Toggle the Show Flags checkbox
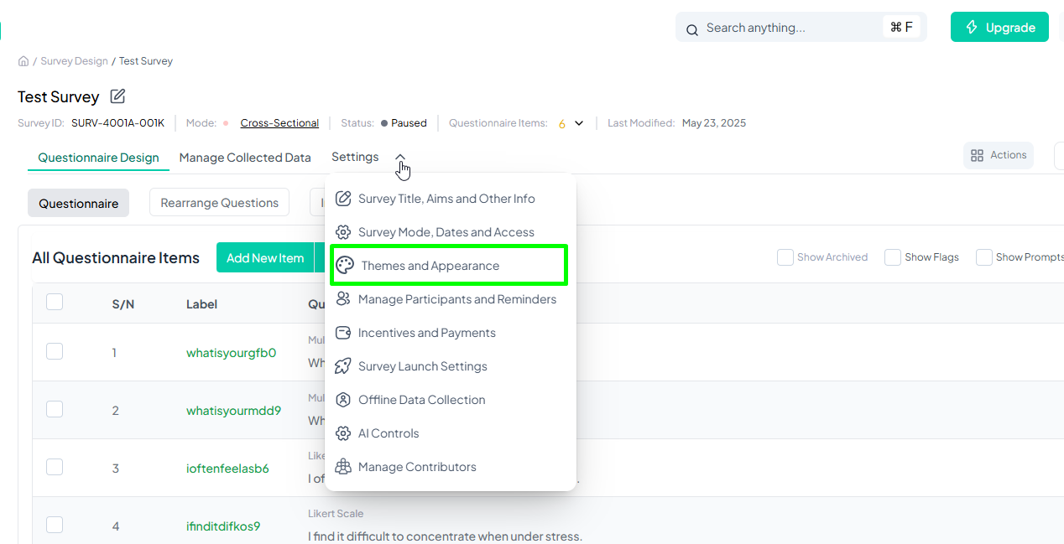 pyautogui.click(x=893, y=257)
